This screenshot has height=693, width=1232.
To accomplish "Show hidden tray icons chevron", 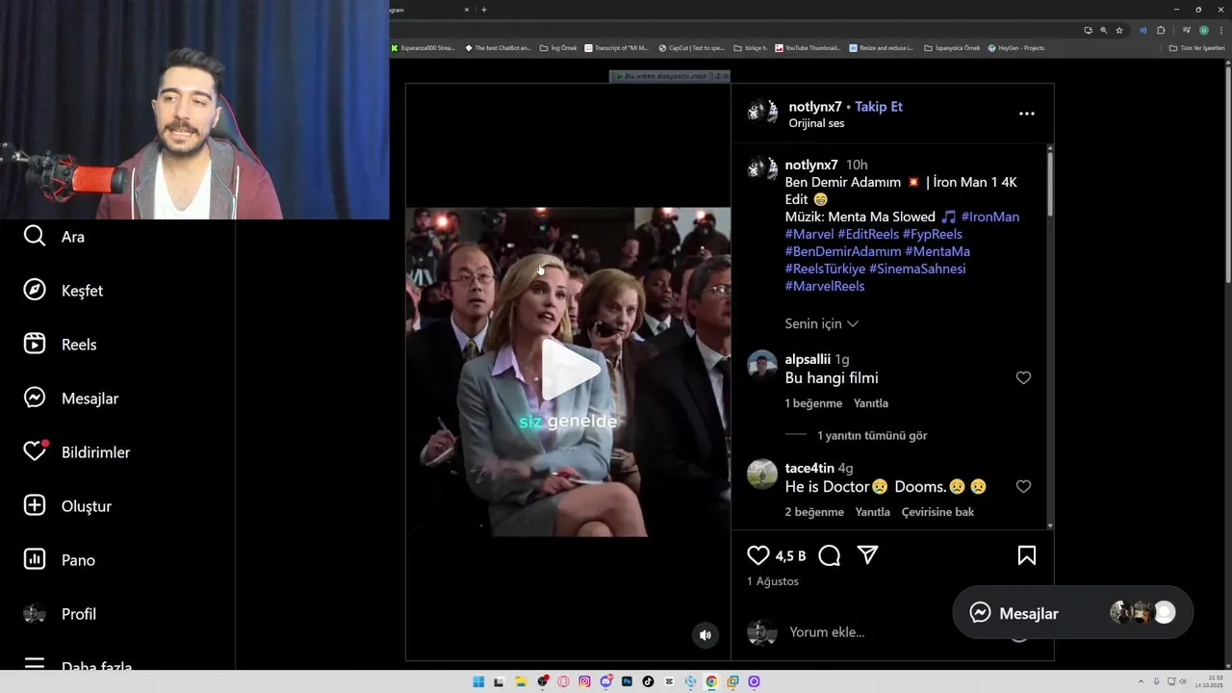I will pyautogui.click(x=1142, y=681).
